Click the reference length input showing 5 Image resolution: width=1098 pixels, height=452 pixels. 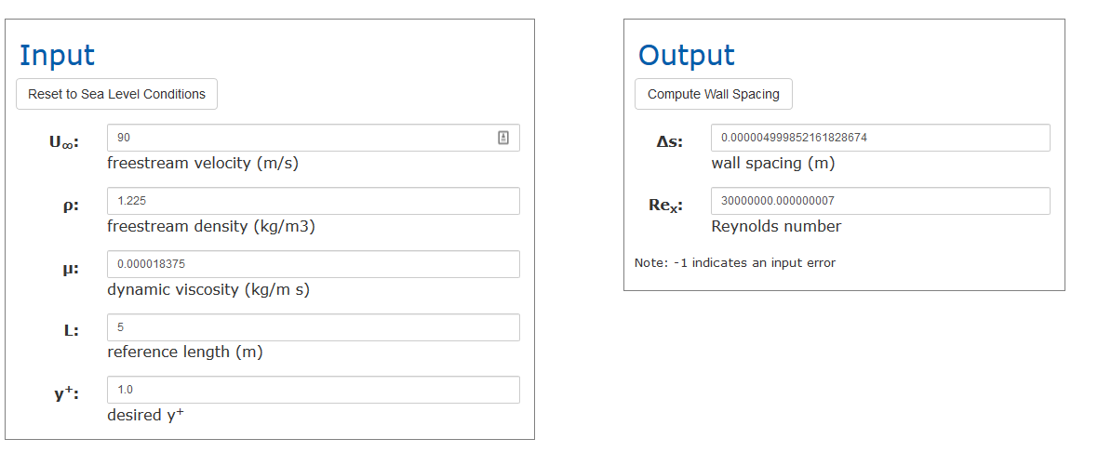coord(313,327)
